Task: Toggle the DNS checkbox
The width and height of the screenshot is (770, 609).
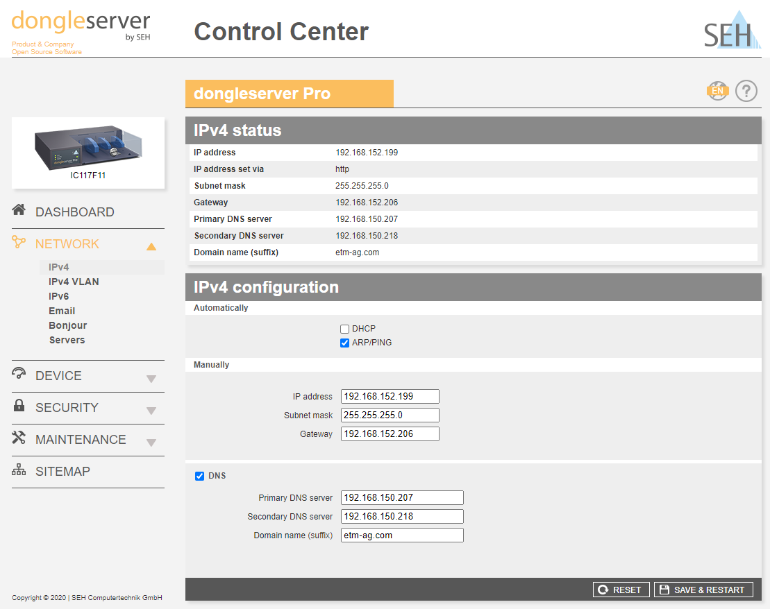Action: (200, 476)
